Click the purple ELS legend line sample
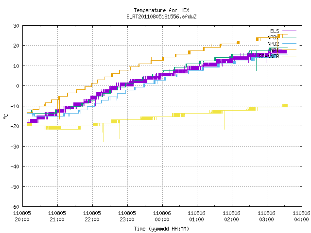 pyautogui.click(x=290, y=31)
